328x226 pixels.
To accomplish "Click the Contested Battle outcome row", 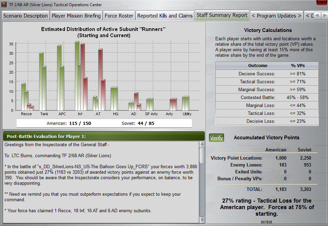I will [x=267, y=97].
